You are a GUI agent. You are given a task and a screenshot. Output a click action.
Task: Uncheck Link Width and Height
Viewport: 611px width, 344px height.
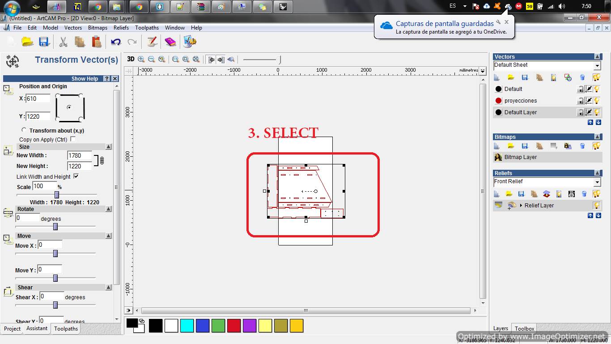point(76,176)
